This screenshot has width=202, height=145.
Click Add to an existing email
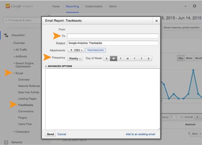click(140, 134)
